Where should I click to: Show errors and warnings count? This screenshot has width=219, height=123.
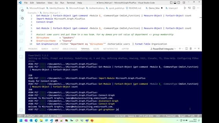click(x=47, y=116)
